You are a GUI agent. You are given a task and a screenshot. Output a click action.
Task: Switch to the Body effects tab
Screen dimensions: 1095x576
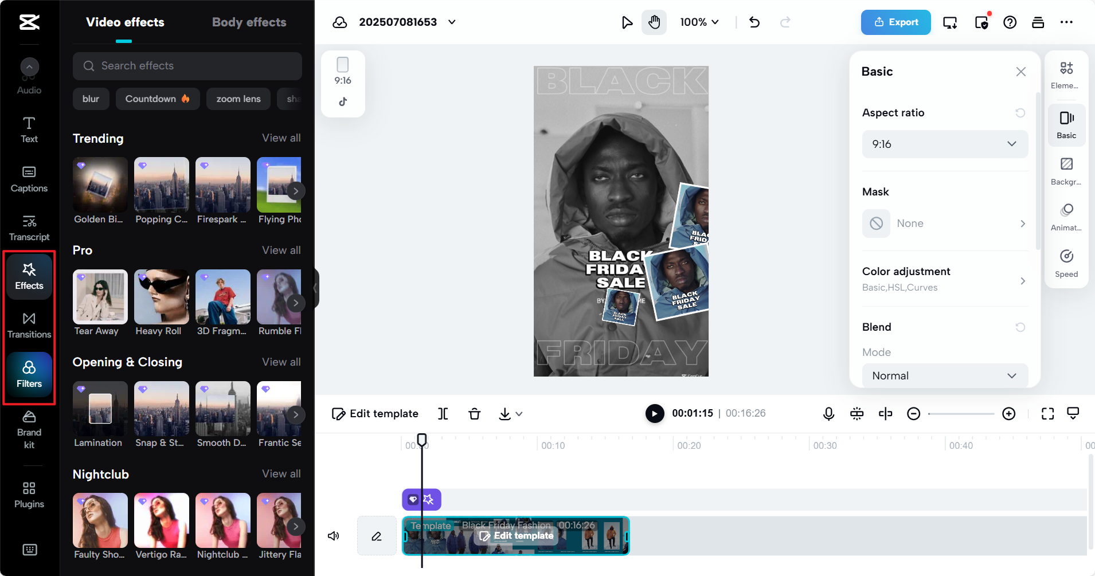coord(248,22)
